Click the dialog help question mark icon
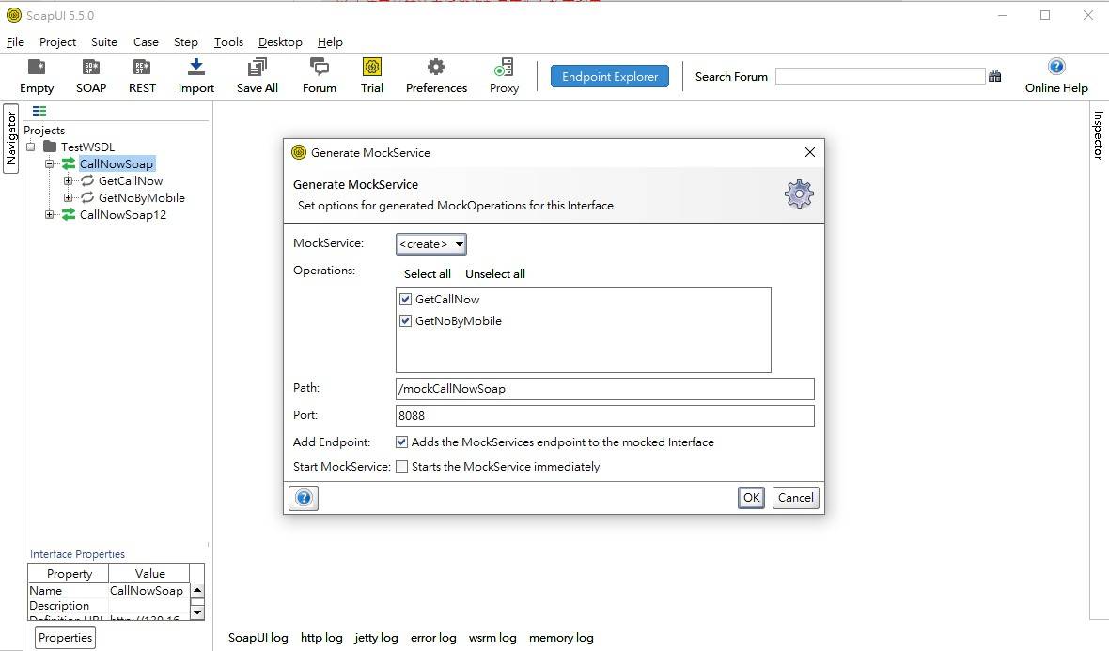Image resolution: width=1109 pixels, height=651 pixels. coord(304,498)
